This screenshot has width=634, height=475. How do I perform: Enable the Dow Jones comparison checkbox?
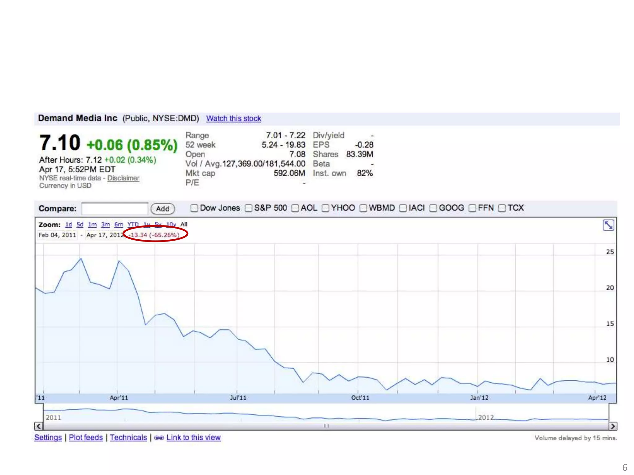point(194,208)
